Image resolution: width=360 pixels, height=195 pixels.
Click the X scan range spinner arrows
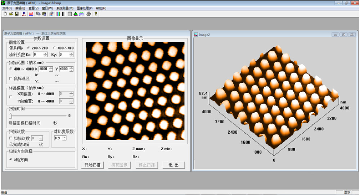click(51, 69)
